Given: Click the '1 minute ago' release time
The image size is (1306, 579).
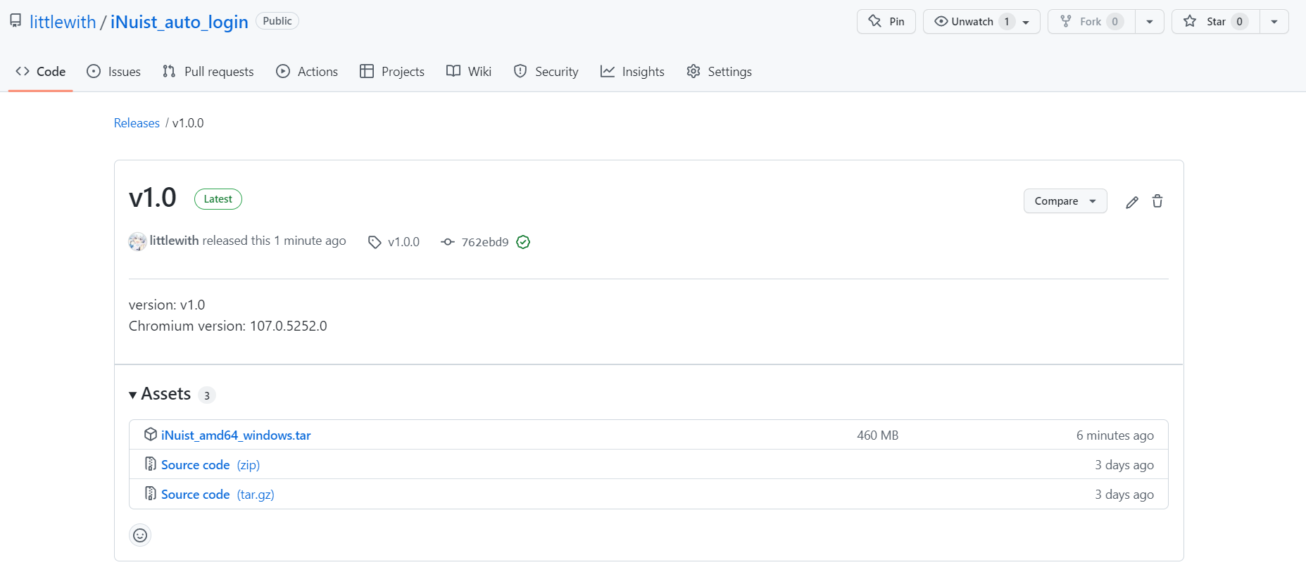Looking at the screenshot, I should pyautogui.click(x=310, y=241).
